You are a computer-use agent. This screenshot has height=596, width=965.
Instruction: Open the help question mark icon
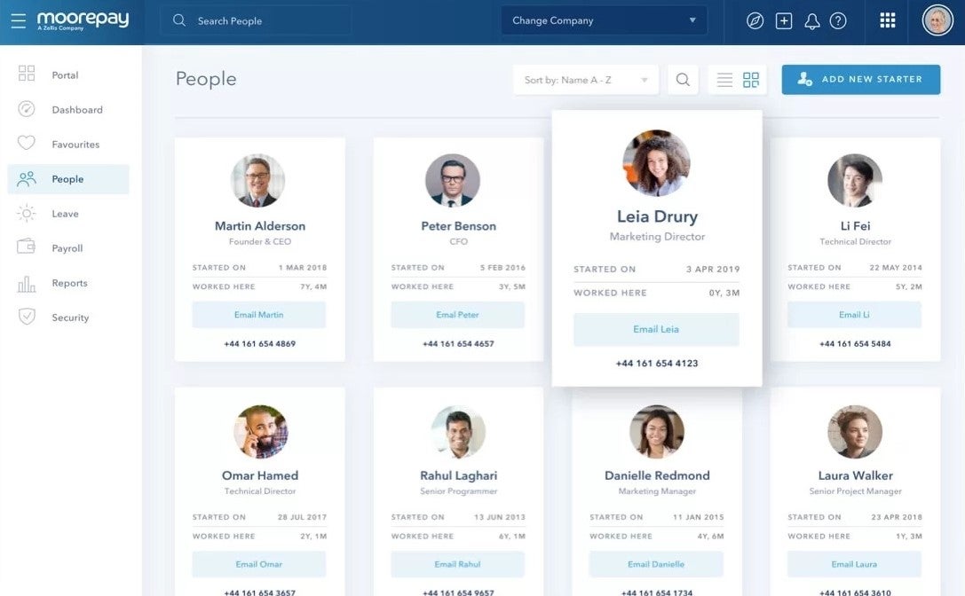coord(838,21)
